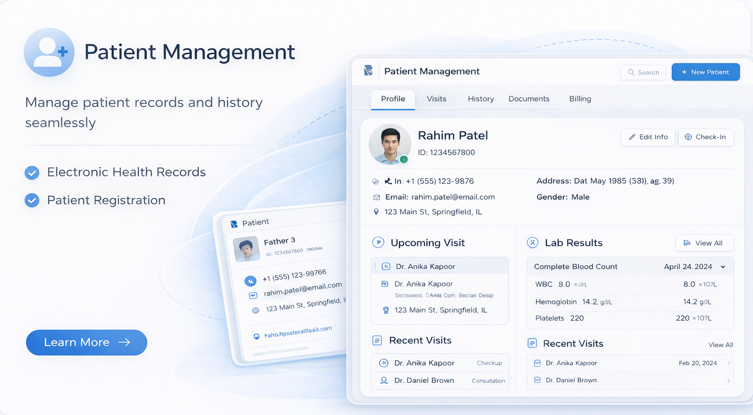Click the phone icon next to +1 (555) 123-9876

click(387, 181)
